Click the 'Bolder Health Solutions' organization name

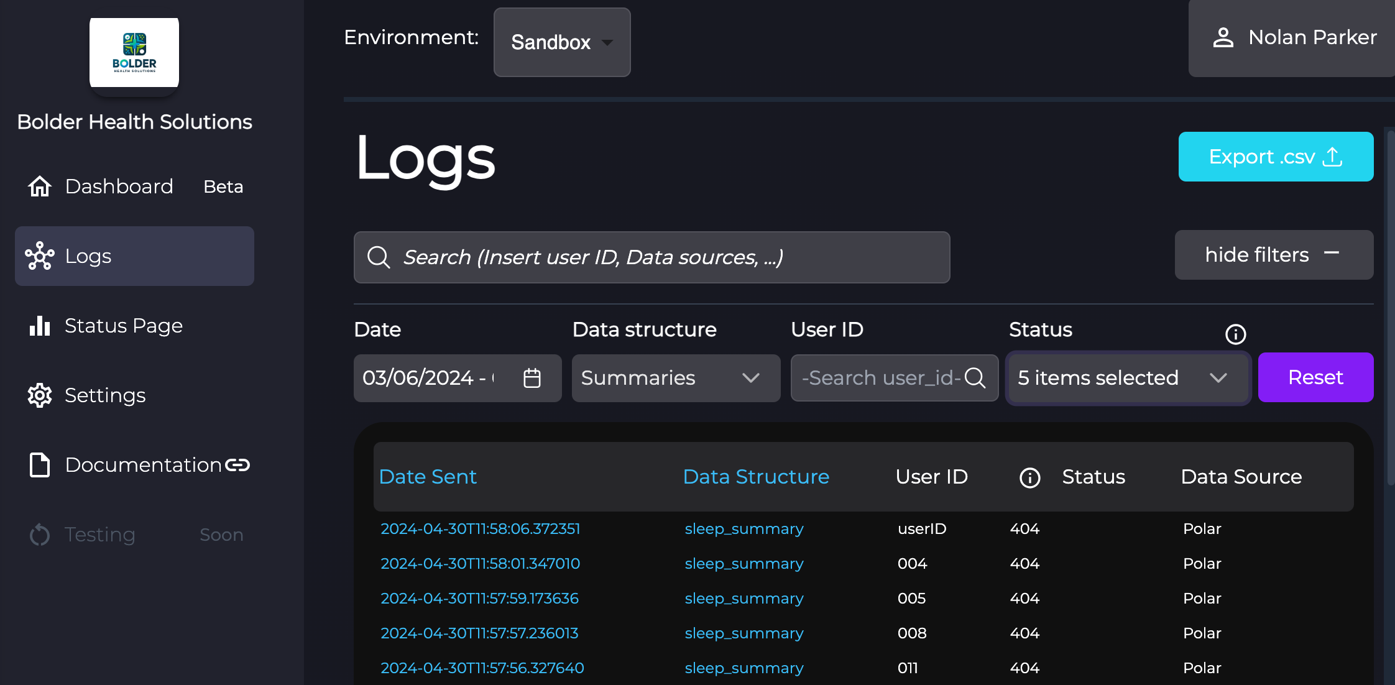pyautogui.click(x=134, y=122)
